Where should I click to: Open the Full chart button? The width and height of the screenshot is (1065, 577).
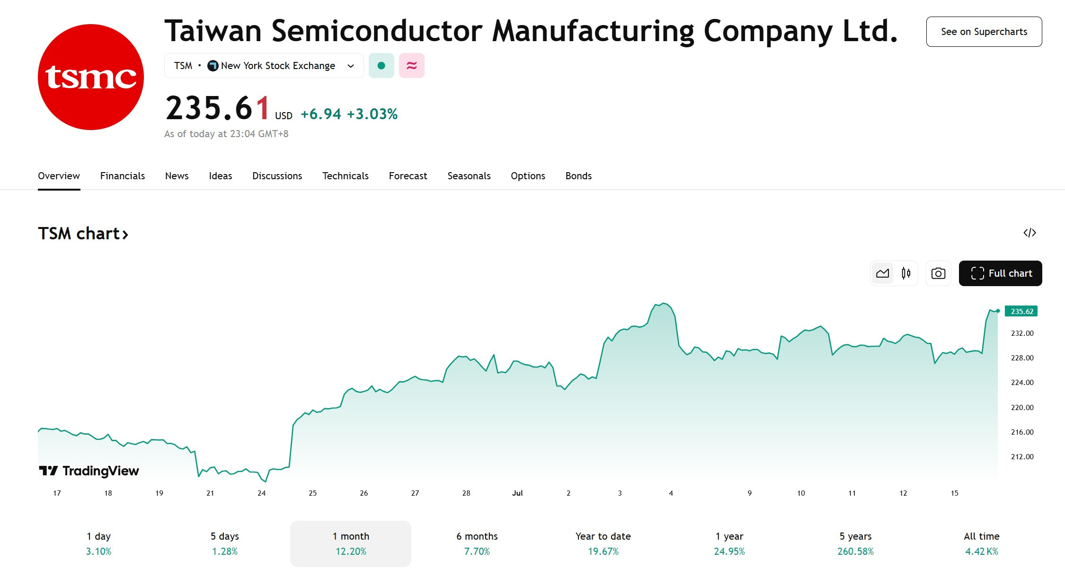[1001, 273]
